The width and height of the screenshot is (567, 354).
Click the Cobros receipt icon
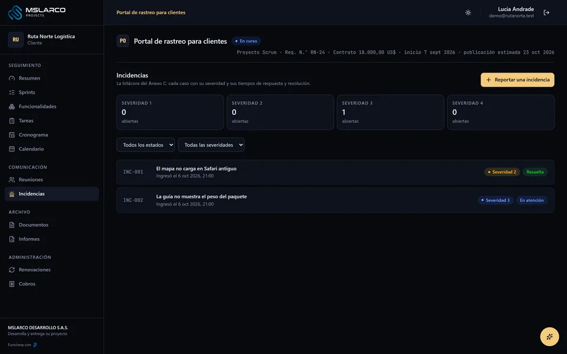click(x=12, y=284)
